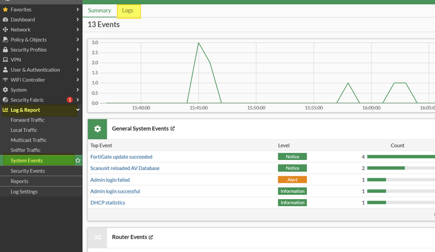The height and width of the screenshot is (252, 435).
Task: Open Admin login failed event link
Action: (110, 180)
